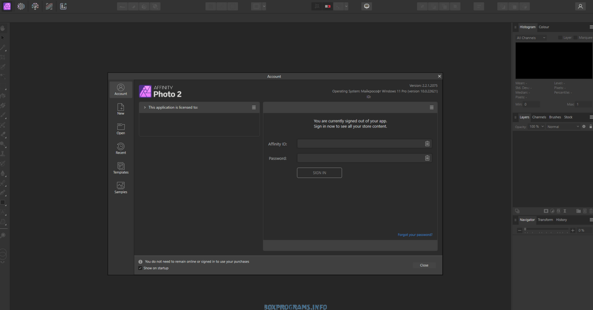Click the Forgot your password link
This screenshot has width=593, height=310.
415,235
